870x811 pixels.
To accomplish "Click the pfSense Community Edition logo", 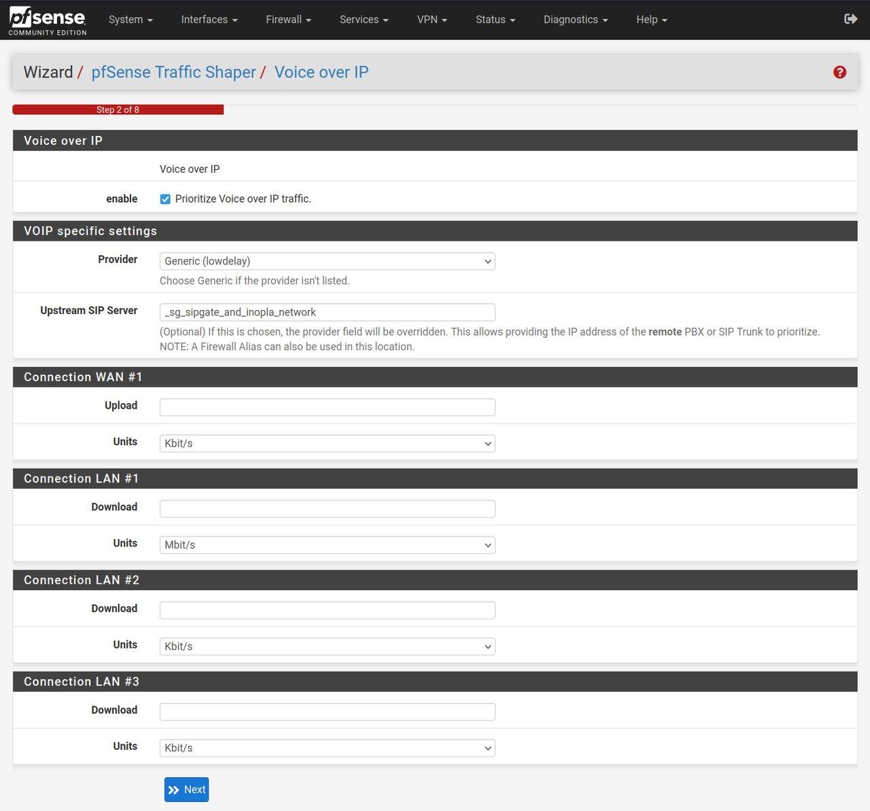I will point(48,20).
